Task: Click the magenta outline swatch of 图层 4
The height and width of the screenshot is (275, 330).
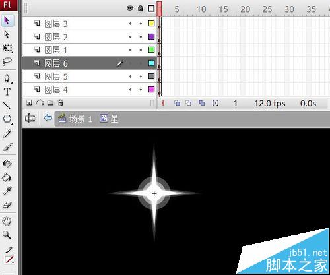Action: (151, 90)
